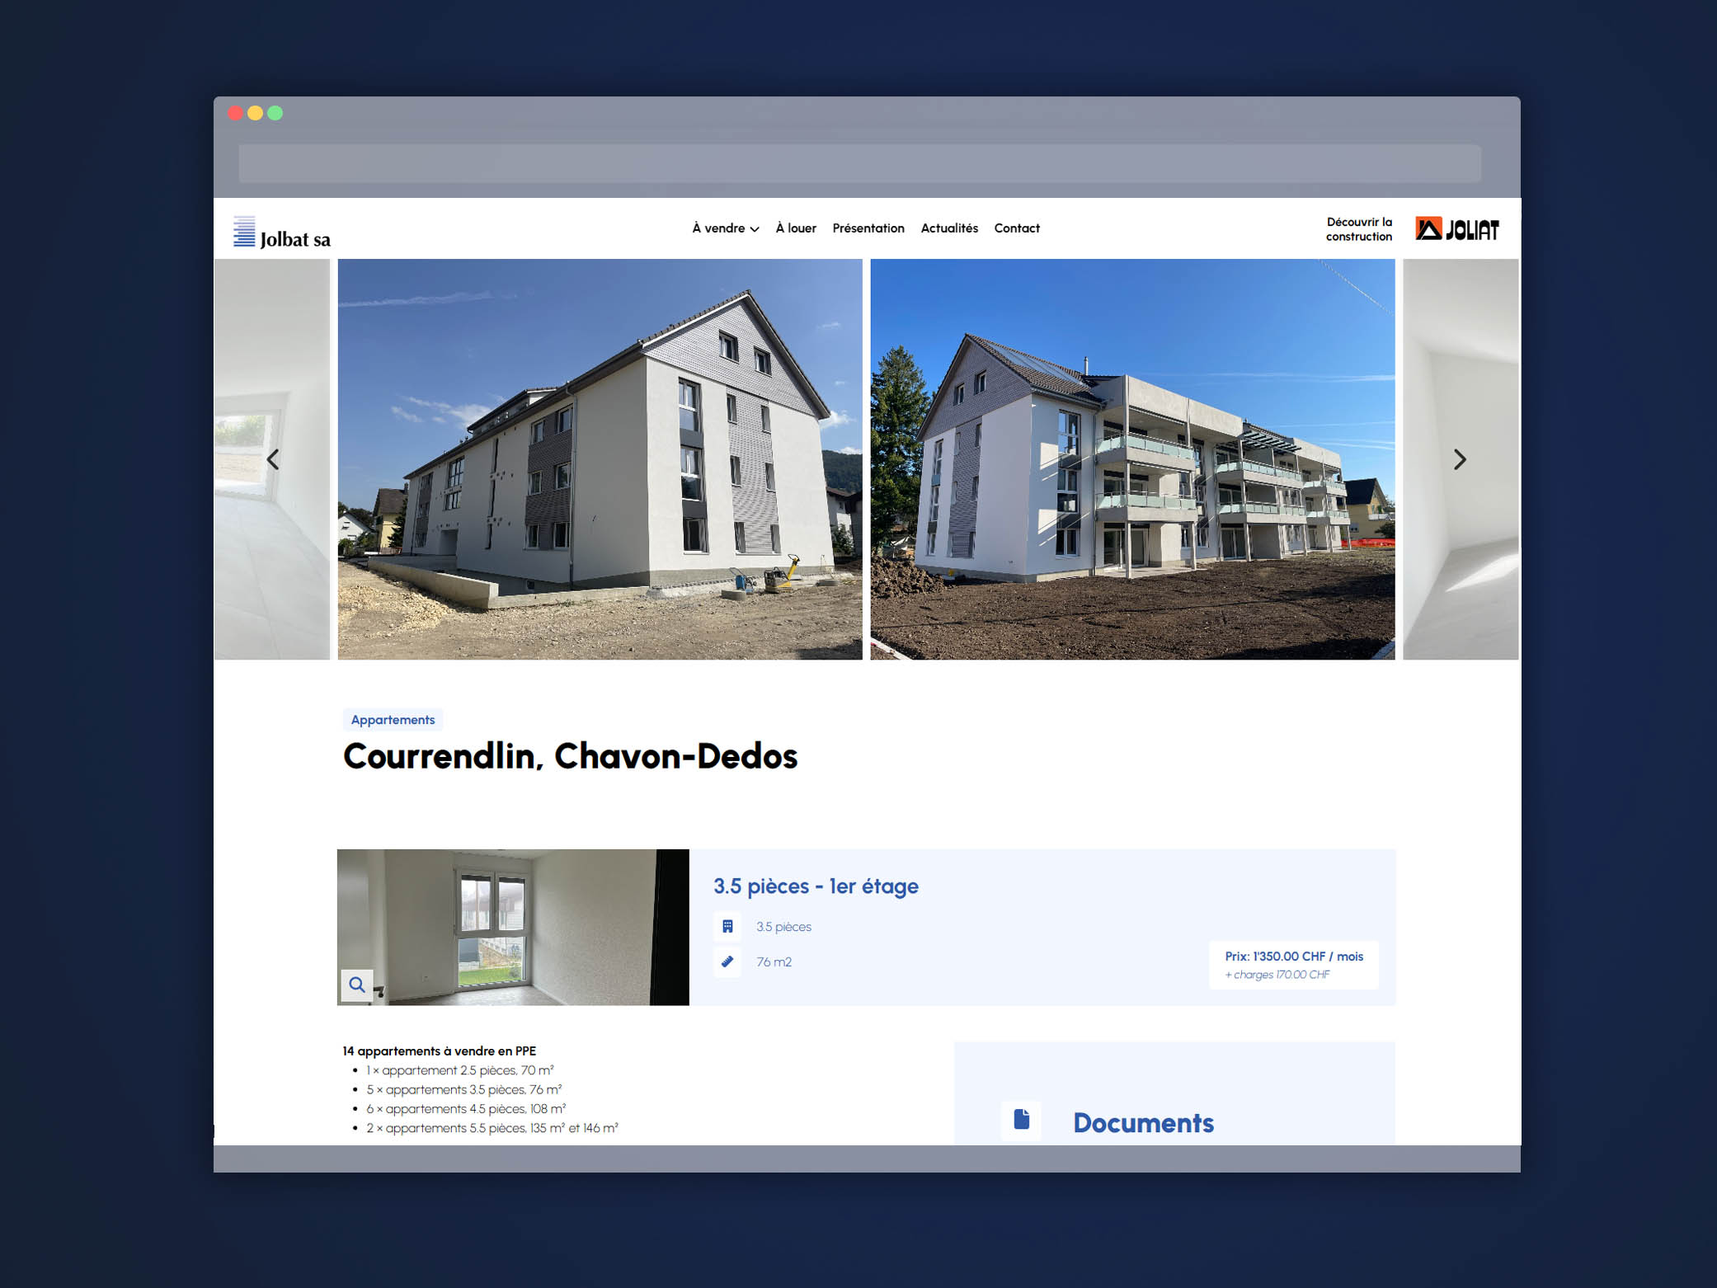Open "Découvrir la construction" link
Viewport: 1717px width, 1288px height.
(x=1358, y=229)
